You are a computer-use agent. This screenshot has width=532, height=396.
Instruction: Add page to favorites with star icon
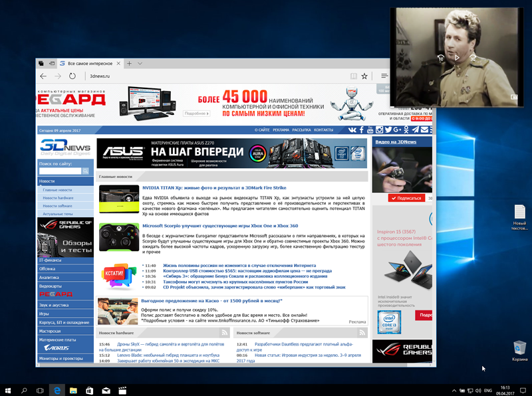click(x=364, y=76)
